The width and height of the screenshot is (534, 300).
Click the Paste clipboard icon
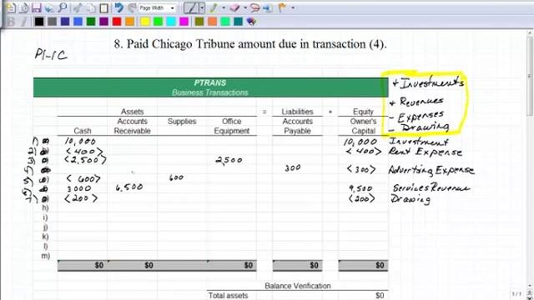tap(103, 7)
